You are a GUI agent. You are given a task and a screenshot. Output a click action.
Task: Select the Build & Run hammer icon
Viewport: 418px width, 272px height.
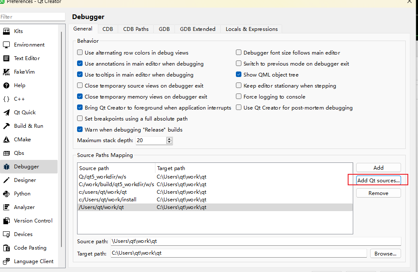tap(6, 126)
